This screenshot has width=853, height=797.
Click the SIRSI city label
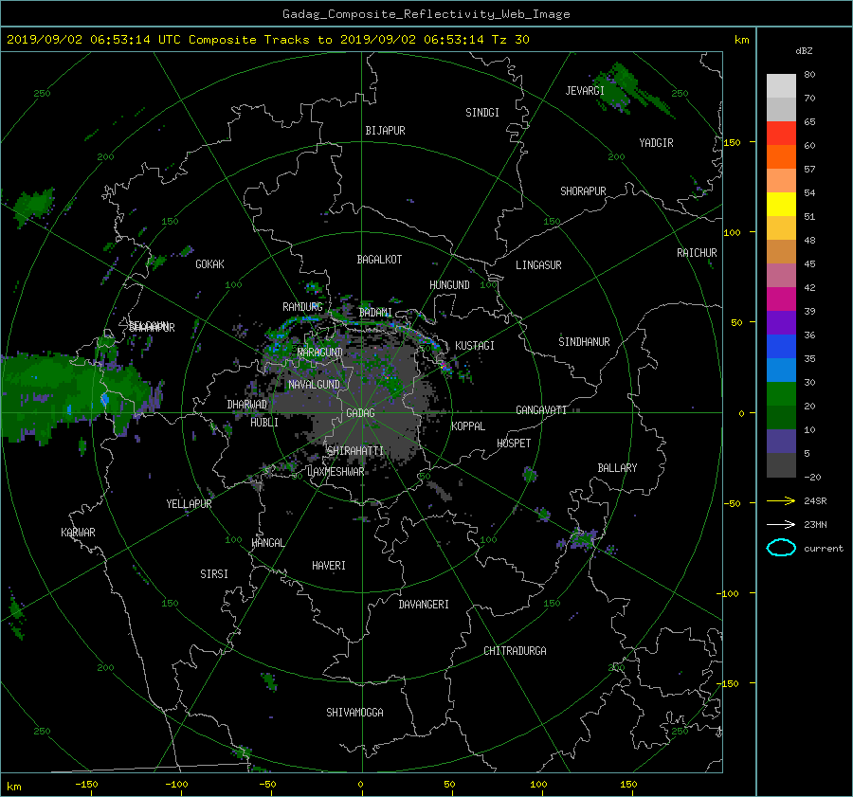[214, 574]
